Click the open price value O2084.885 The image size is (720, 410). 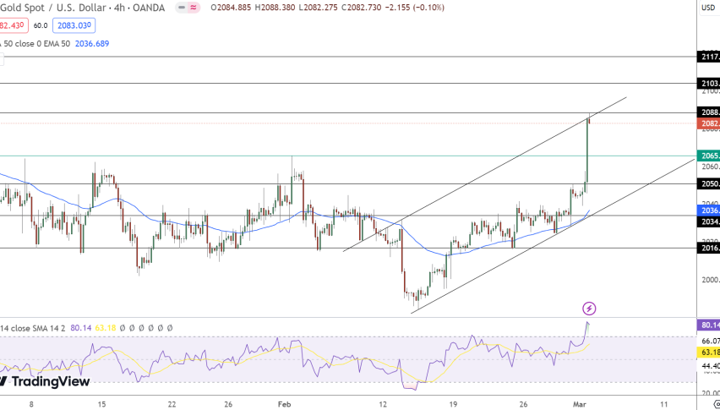coord(231,8)
